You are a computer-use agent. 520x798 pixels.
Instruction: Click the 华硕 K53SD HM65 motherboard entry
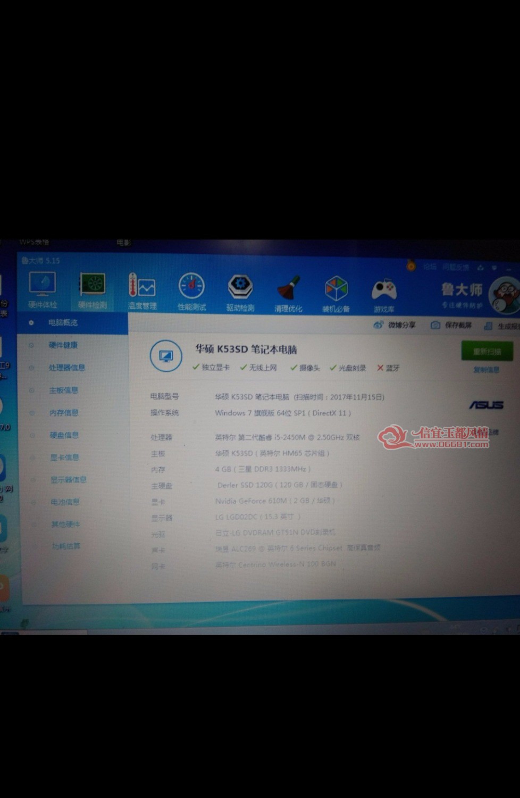pyautogui.click(x=272, y=453)
